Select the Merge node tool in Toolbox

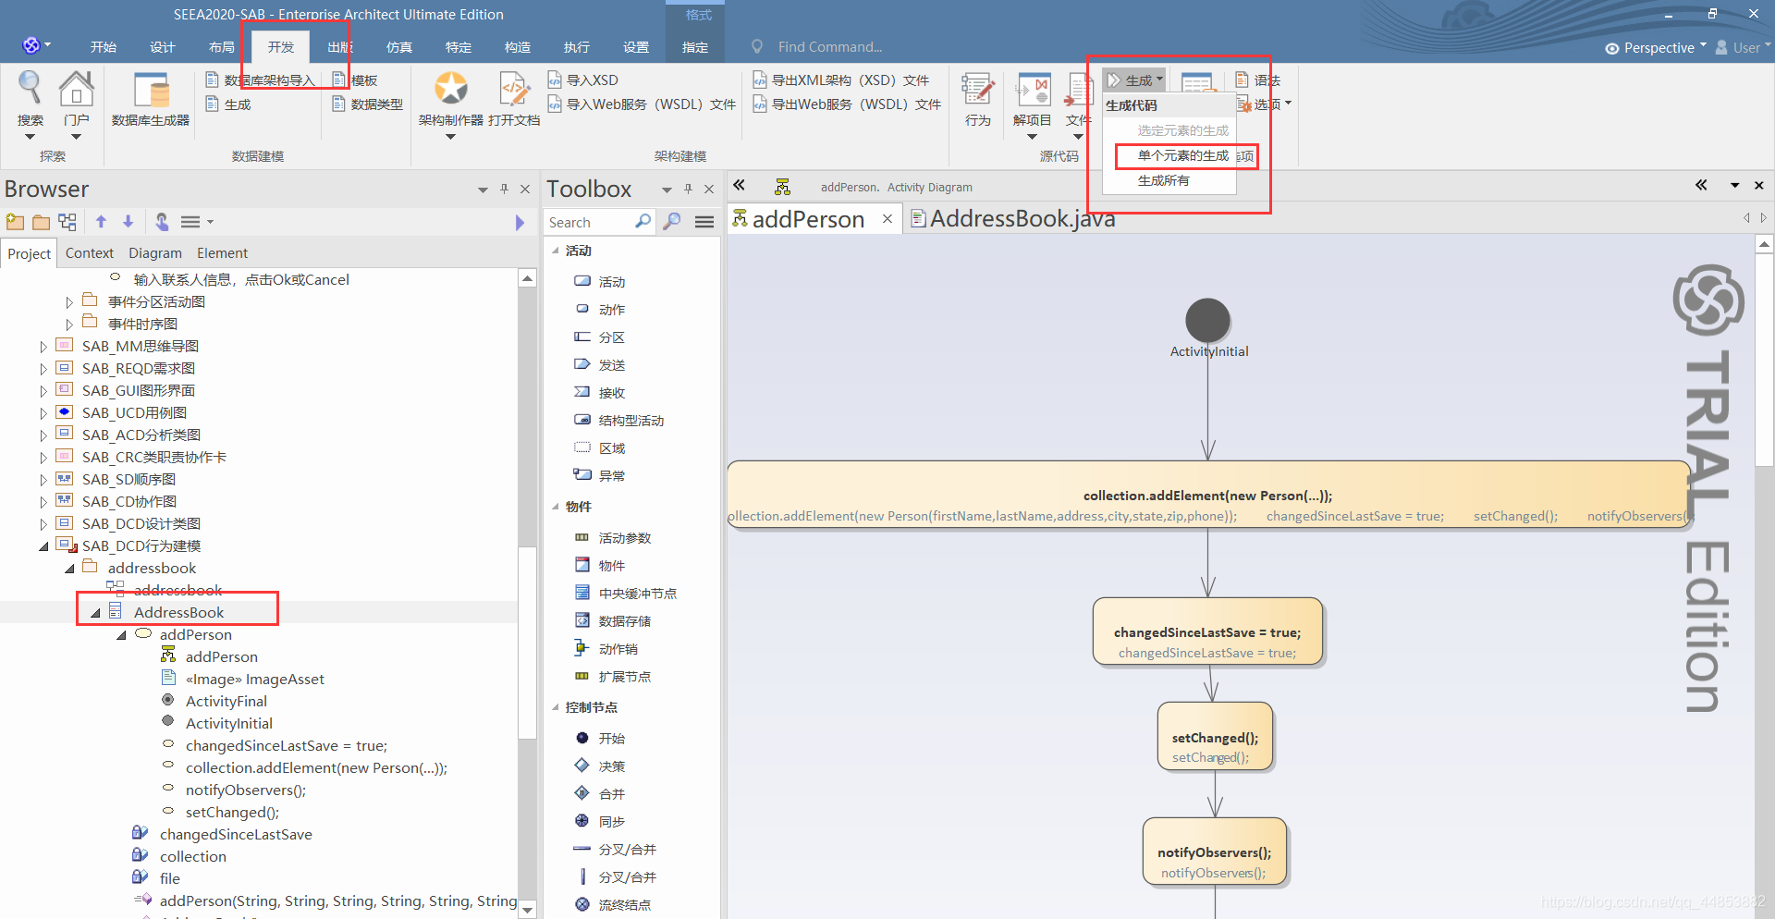pyautogui.click(x=600, y=794)
